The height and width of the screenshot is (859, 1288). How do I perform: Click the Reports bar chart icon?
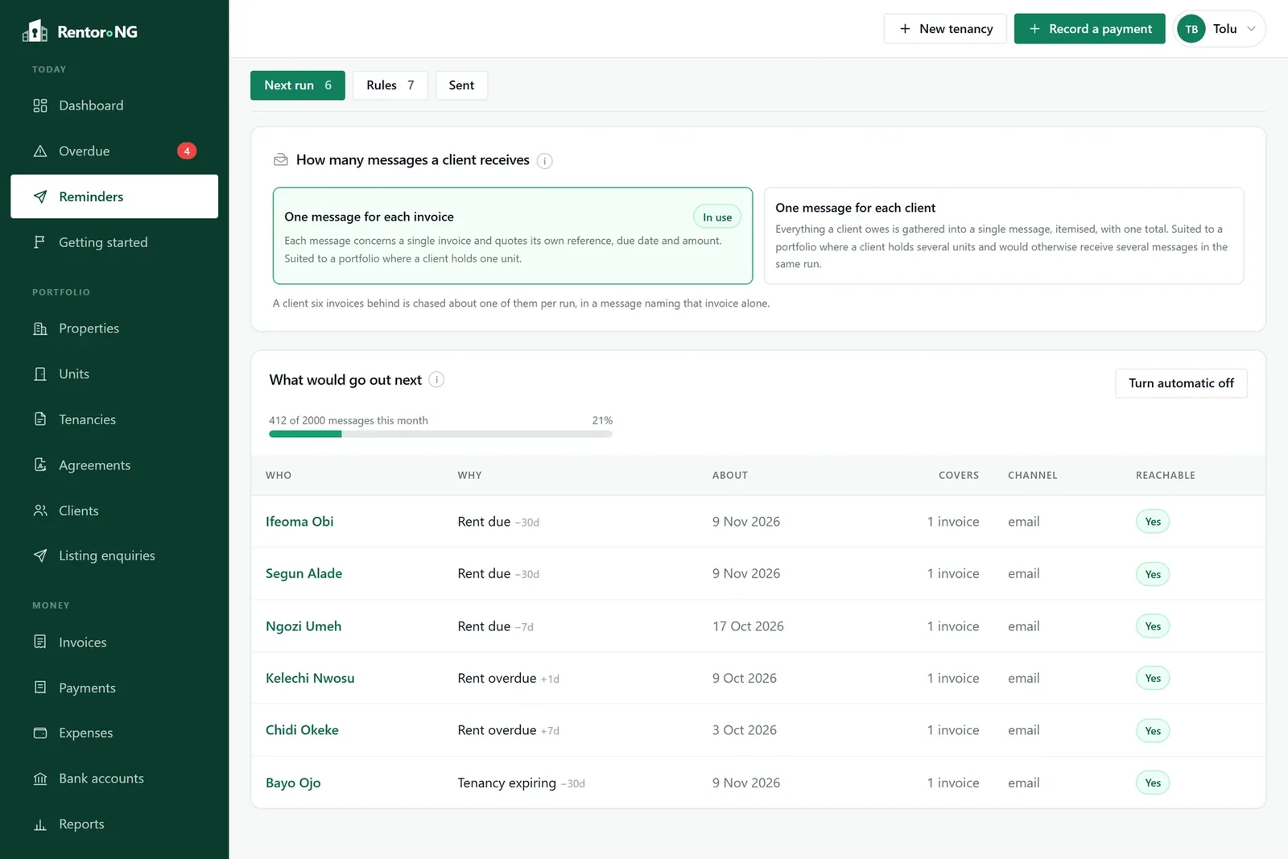(x=40, y=824)
